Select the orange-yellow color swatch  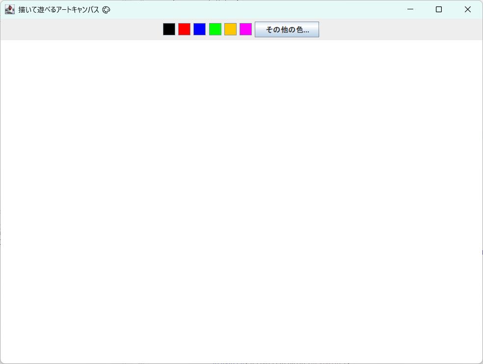[230, 29]
